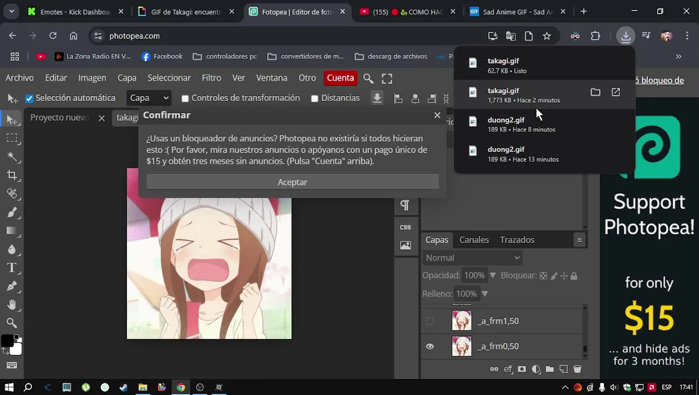Viewport: 699px width, 395px height.
Task: Switch to the Canales tab
Action: [x=474, y=240]
